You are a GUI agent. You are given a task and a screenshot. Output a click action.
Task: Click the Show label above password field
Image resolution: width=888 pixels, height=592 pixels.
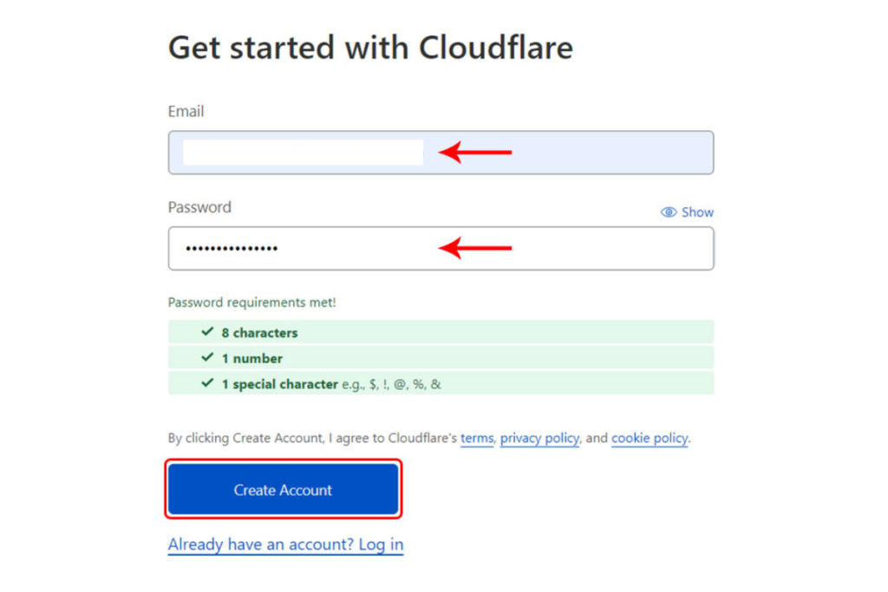697,212
